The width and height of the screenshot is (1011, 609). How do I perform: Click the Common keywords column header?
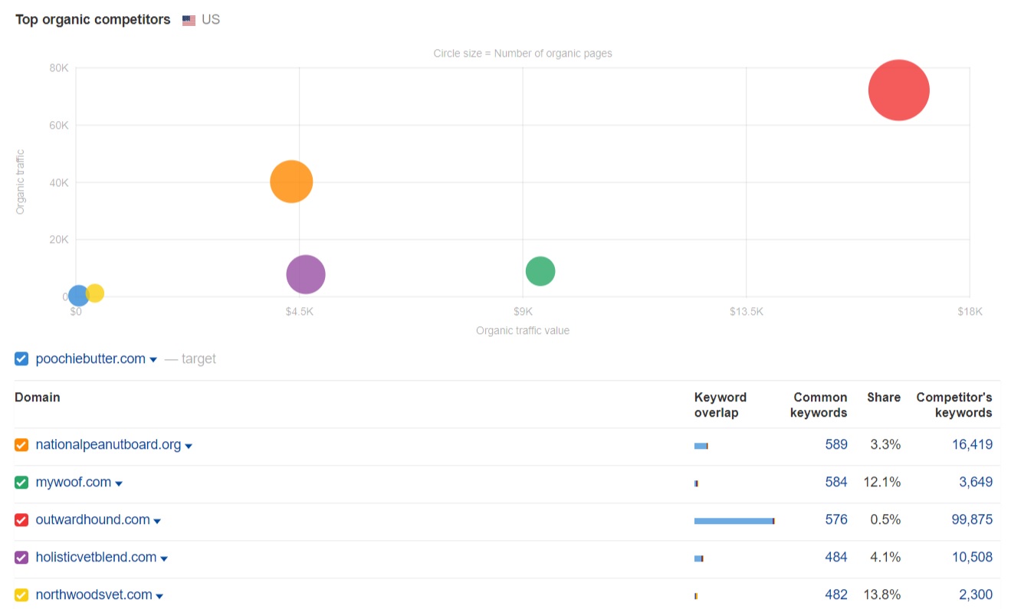819,404
